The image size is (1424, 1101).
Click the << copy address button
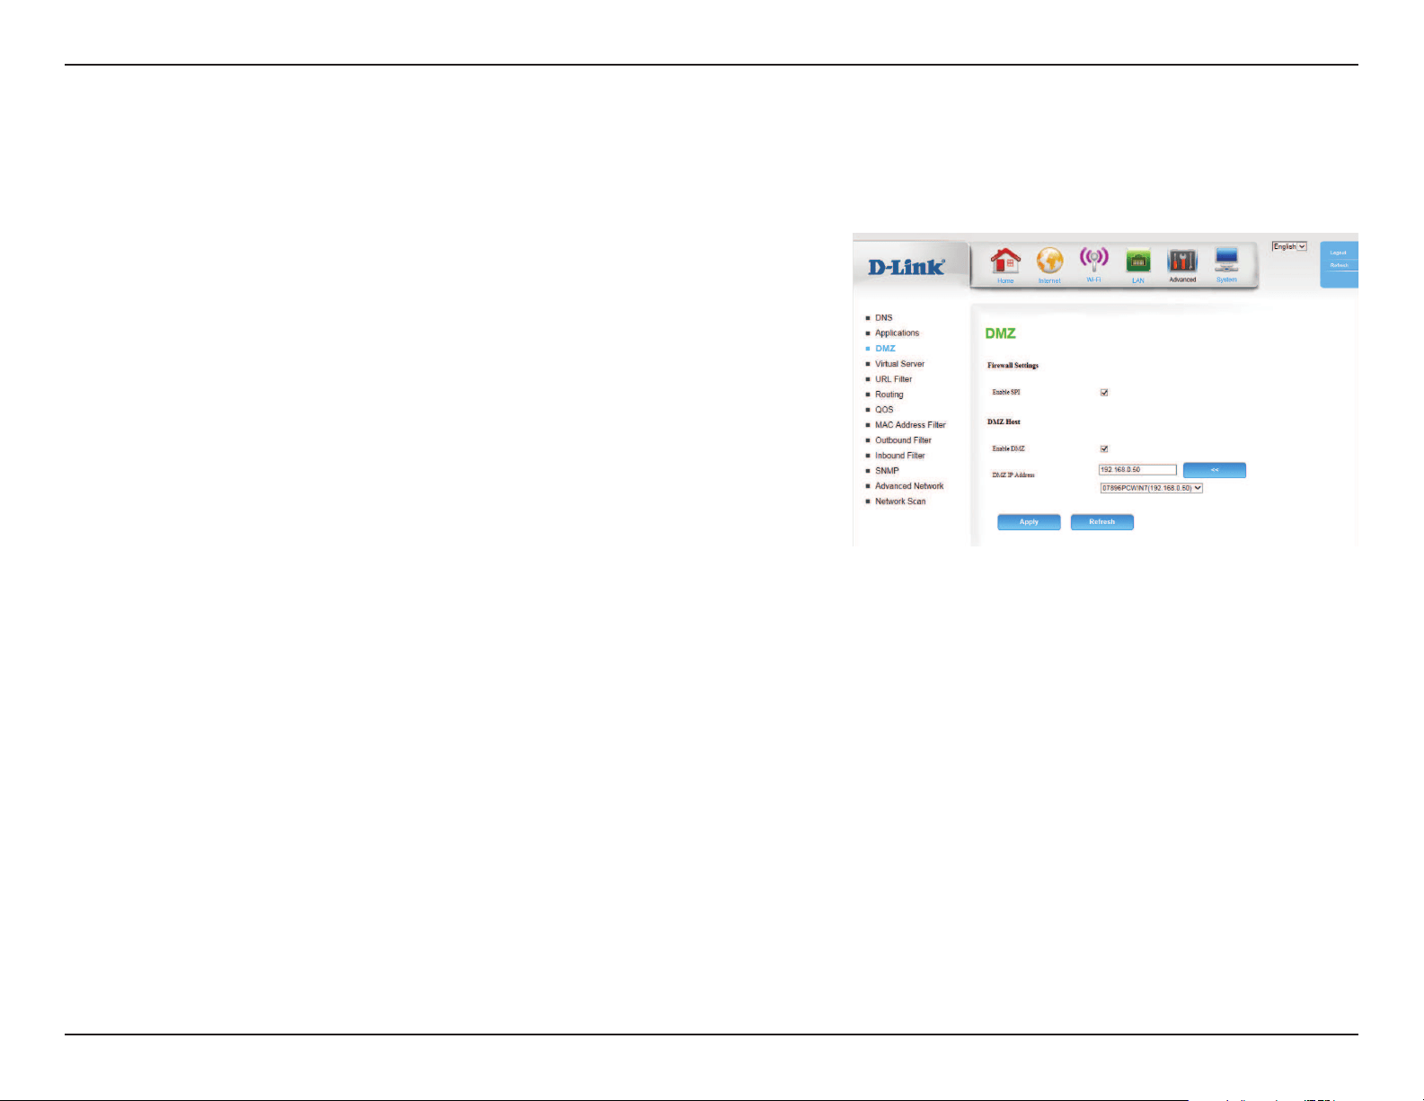click(x=1215, y=470)
